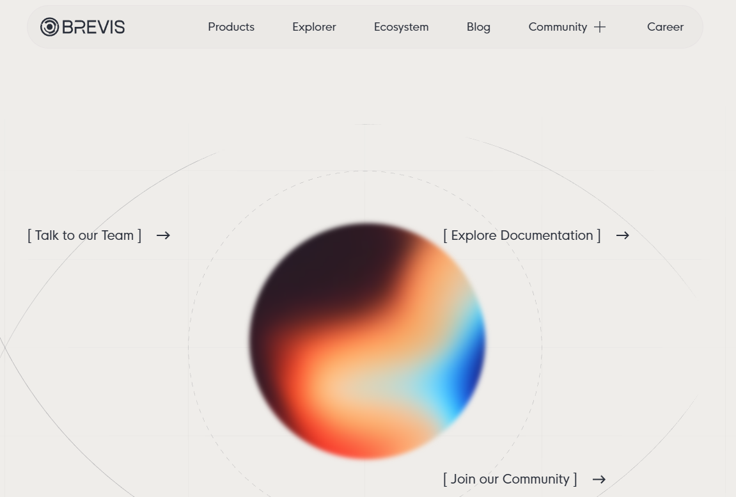The height and width of the screenshot is (497, 736).
Task: Open the Explore Documentation link
Action: coord(522,235)
